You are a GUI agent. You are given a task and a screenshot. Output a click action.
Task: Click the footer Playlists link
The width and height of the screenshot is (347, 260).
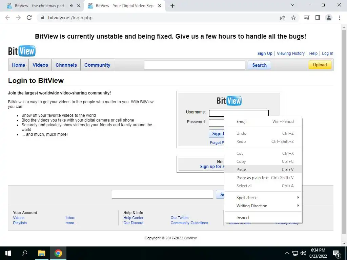20,223
